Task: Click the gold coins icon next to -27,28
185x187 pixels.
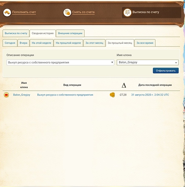Action: (112, 95)
